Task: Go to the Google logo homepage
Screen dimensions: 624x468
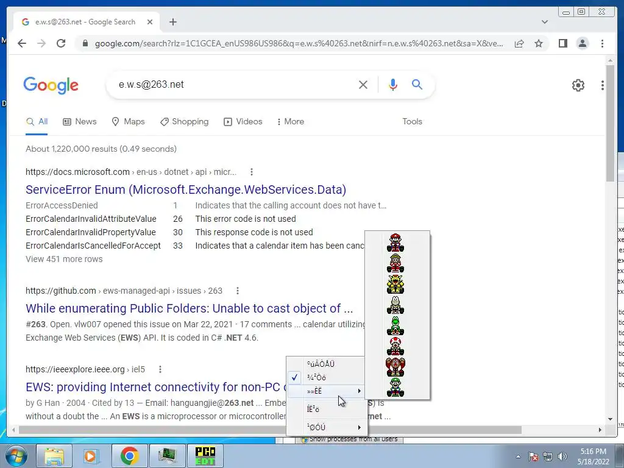Action: click(51, 85)
